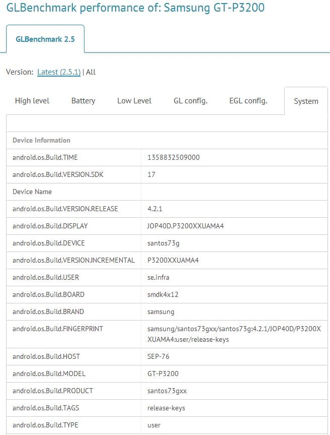Open the Low Level tab
The width and height of the screenshot is (330, 435).
pyautogui.click(x=134, y=101)
